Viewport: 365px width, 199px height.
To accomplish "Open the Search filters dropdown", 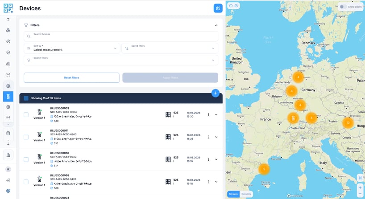I will point(121,60).
